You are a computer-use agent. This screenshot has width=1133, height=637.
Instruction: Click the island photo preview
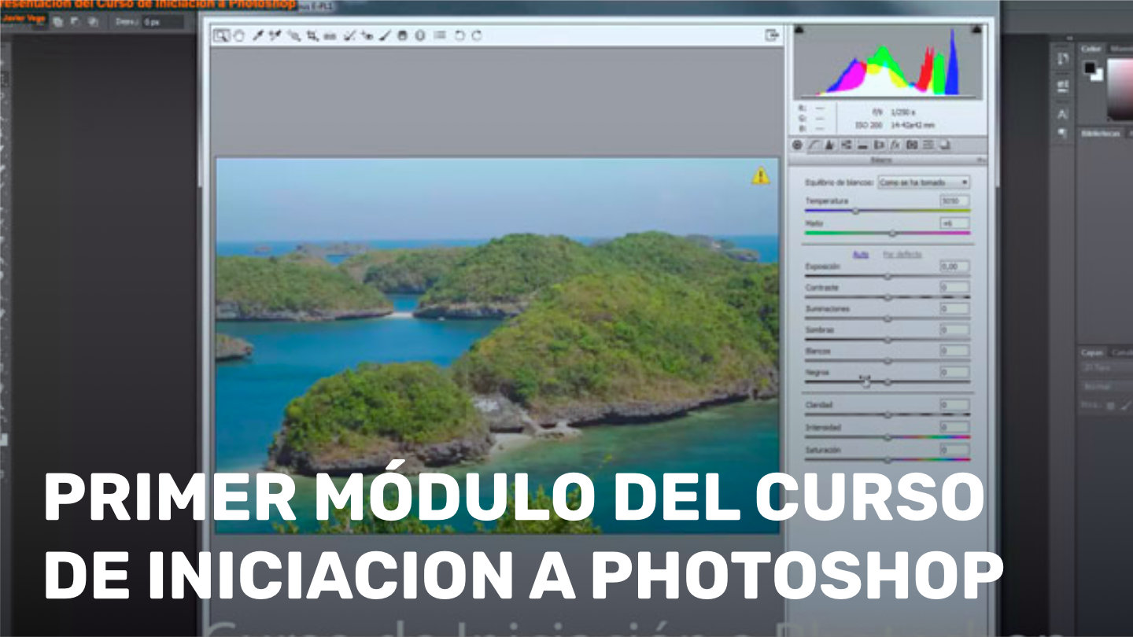pos(497,345)
